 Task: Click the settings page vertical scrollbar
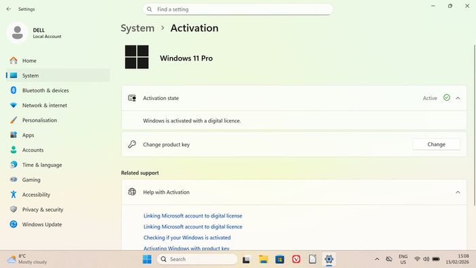474,125
